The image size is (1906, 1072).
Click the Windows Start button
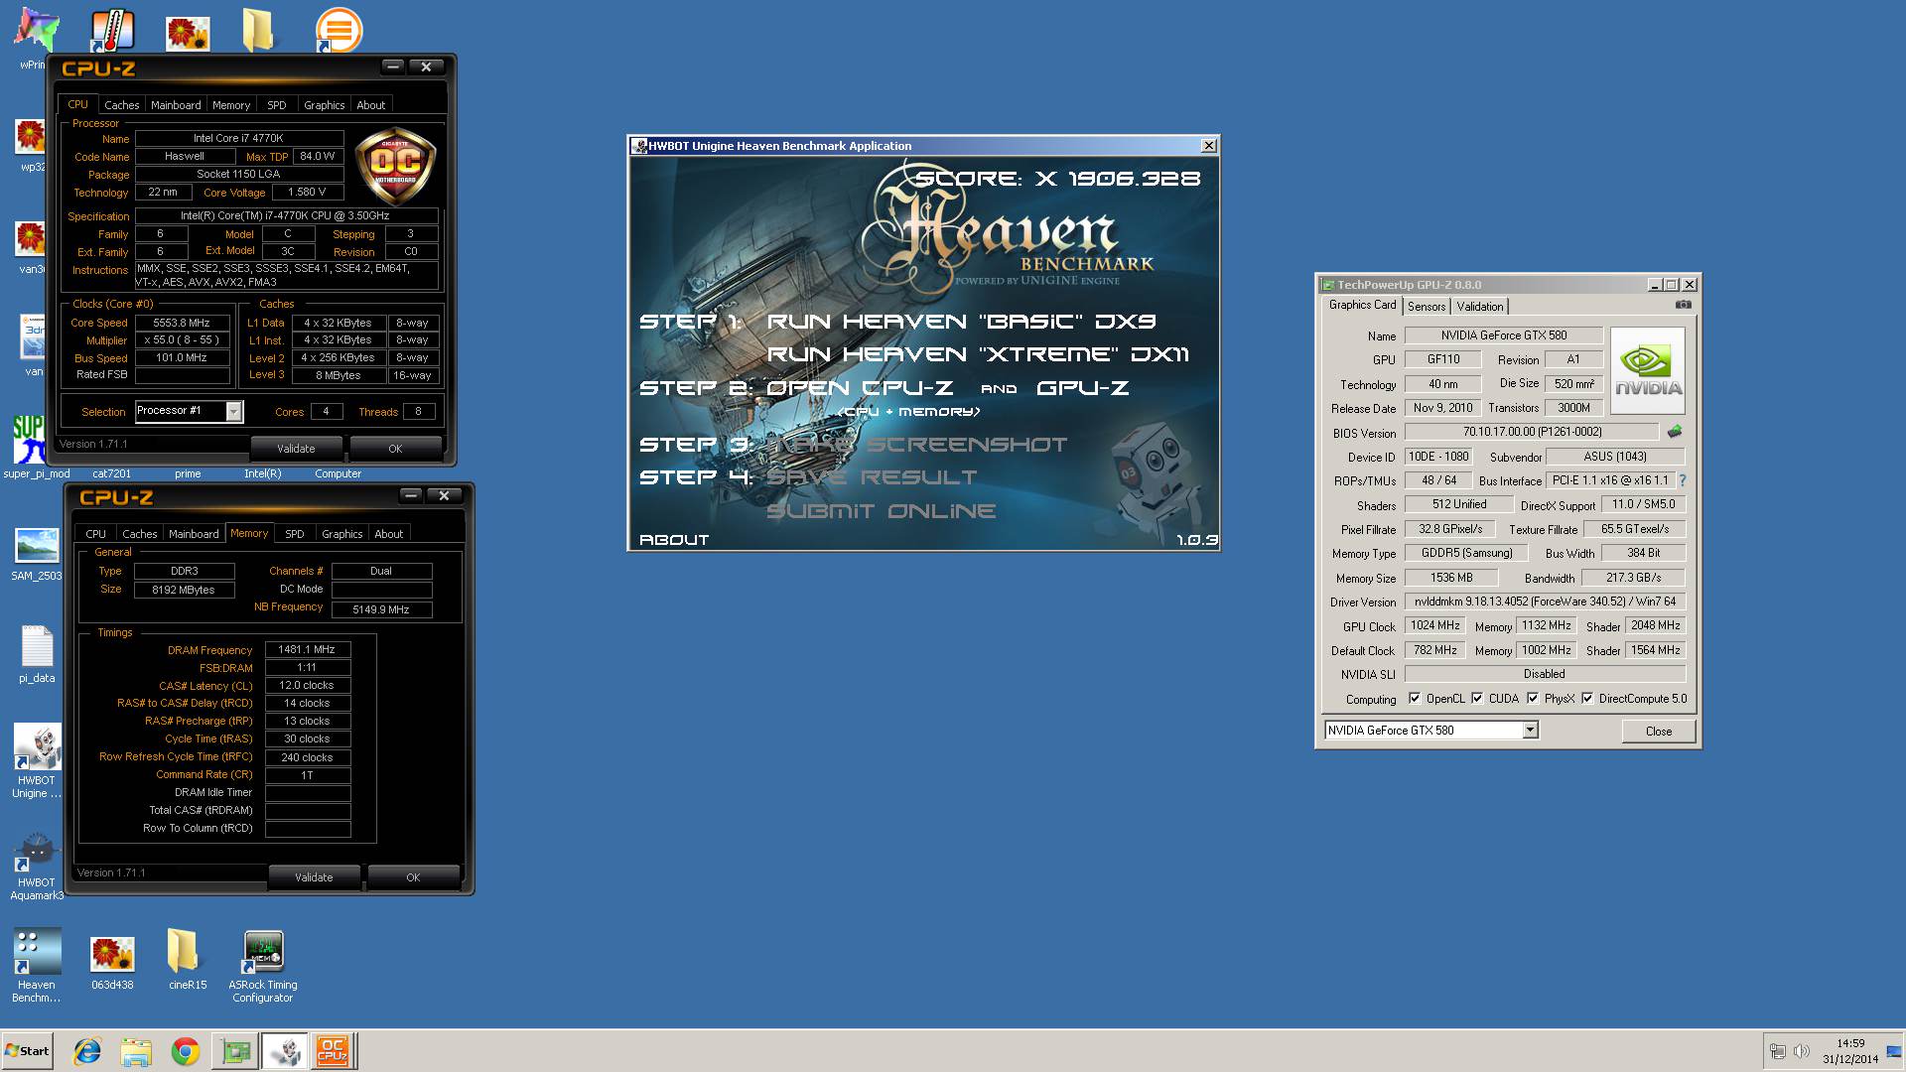point(27,1051)
